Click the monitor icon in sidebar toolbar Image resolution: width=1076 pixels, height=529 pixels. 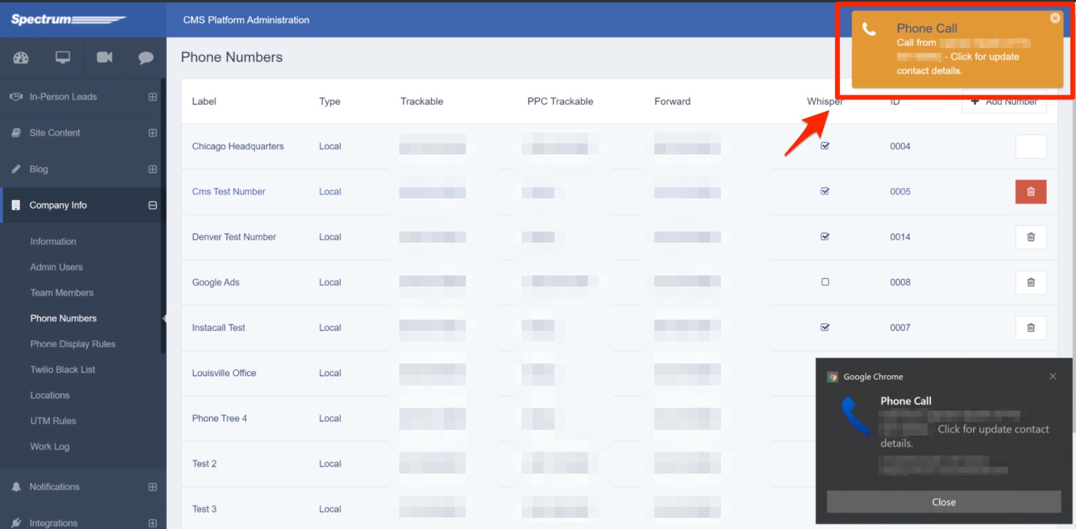click(62, 58)
